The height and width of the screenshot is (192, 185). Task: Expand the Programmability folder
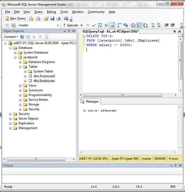click(x=20, y=95)
